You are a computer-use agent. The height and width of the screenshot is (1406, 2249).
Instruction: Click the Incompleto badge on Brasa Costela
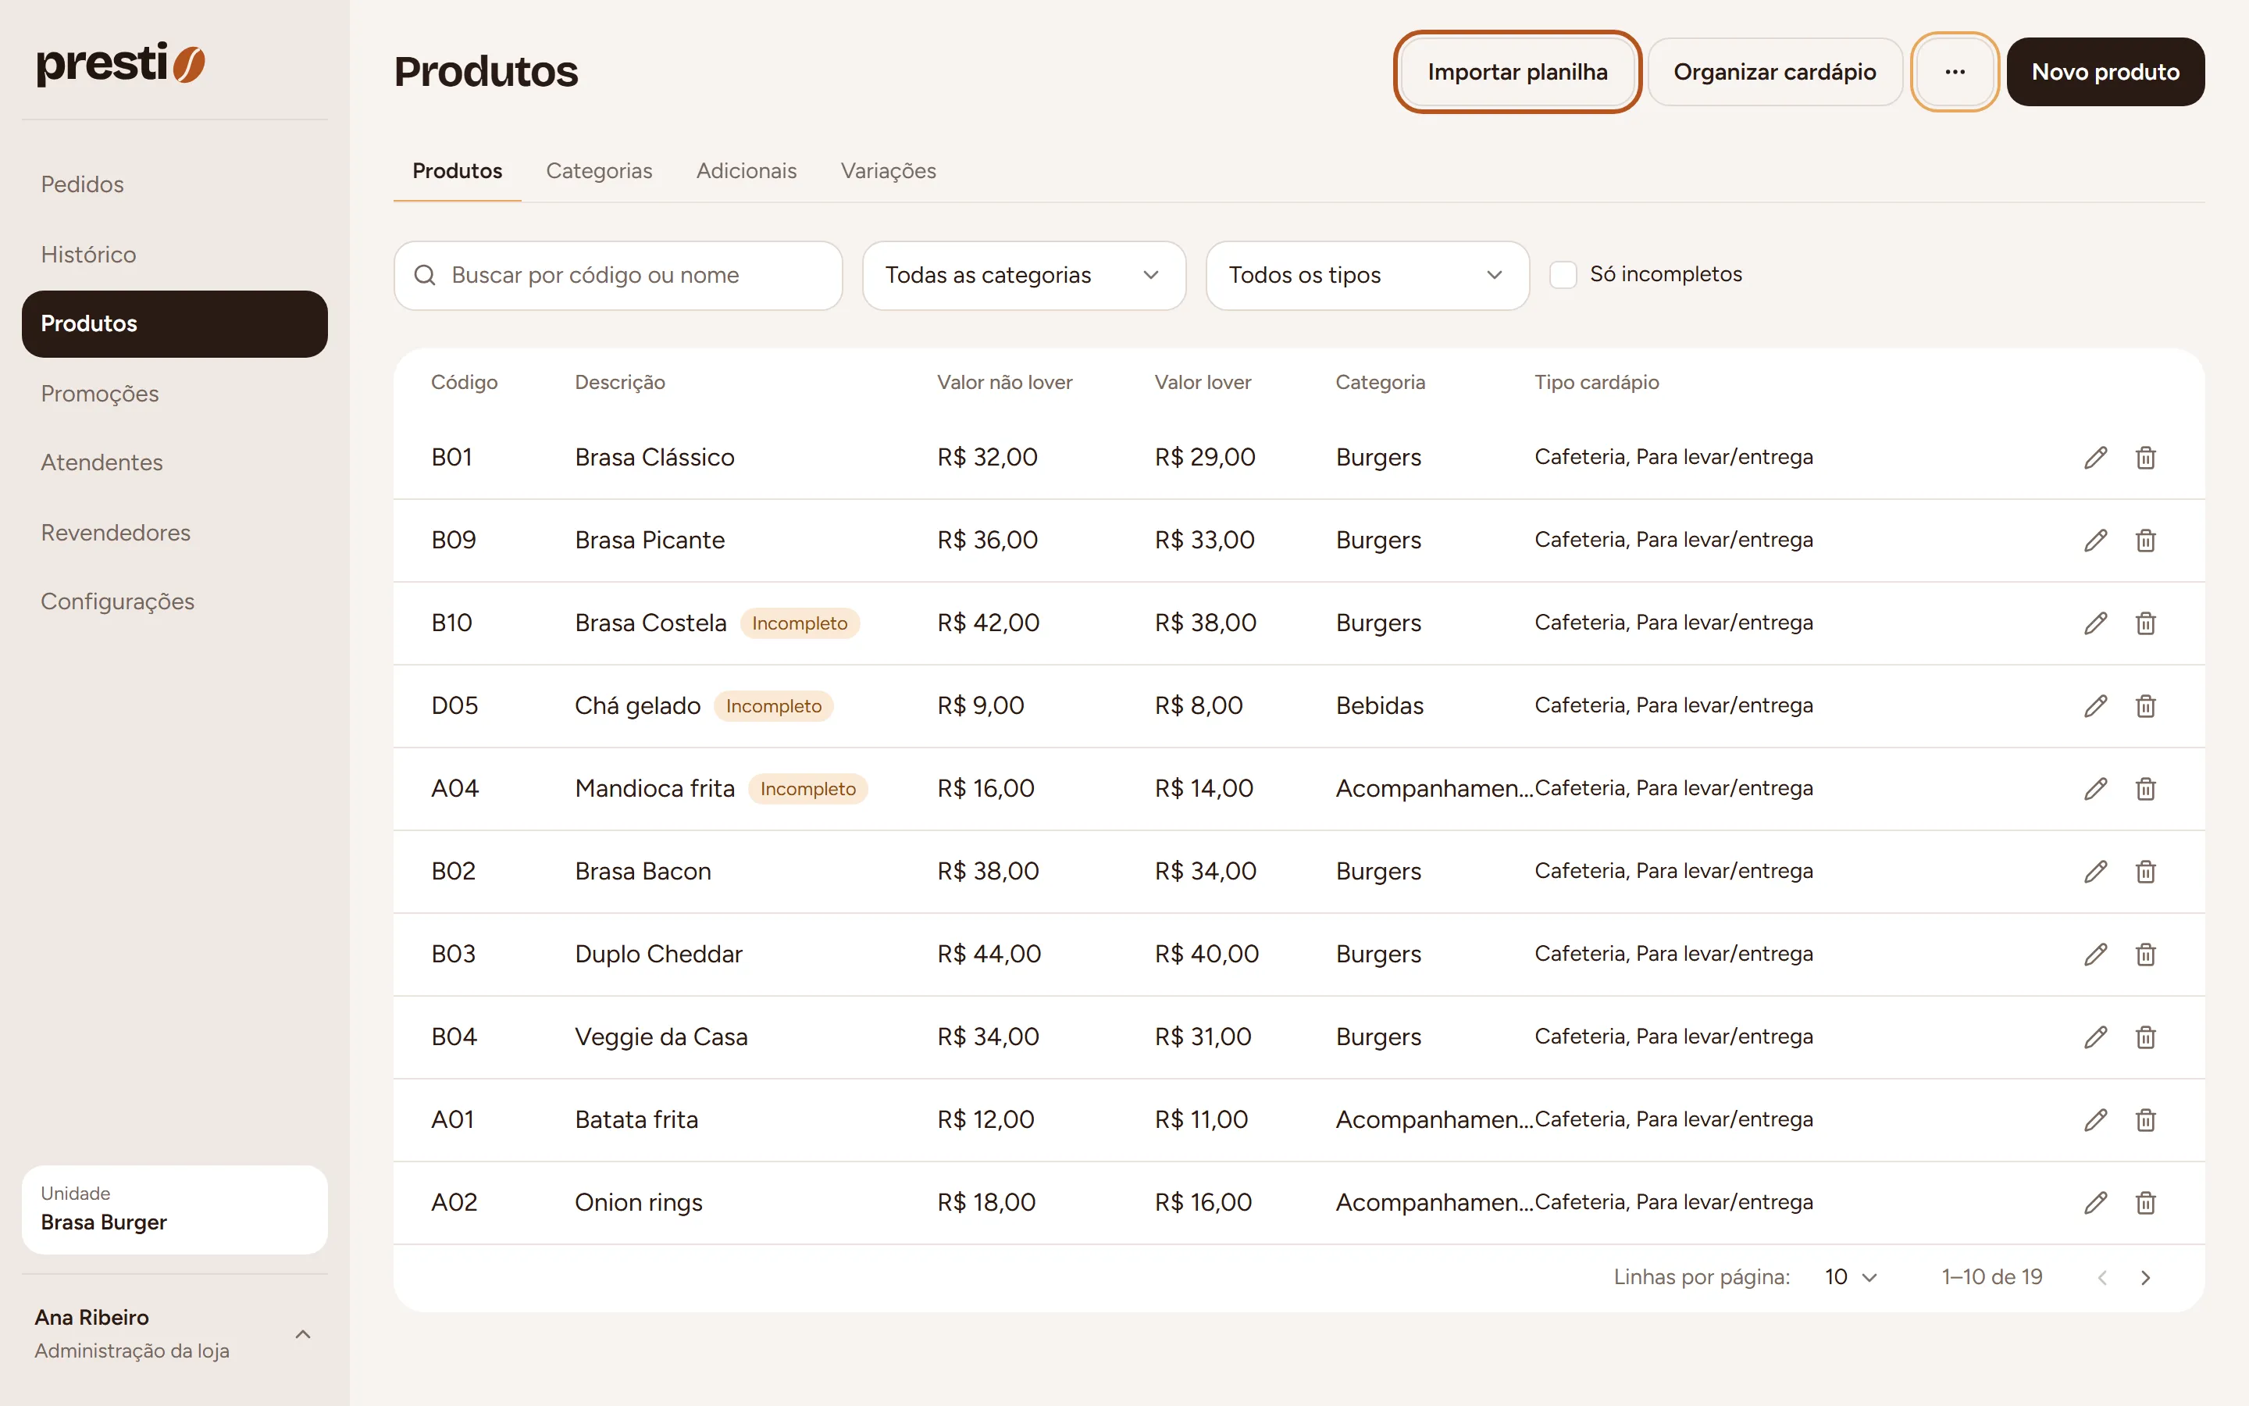tap(799, 623)
